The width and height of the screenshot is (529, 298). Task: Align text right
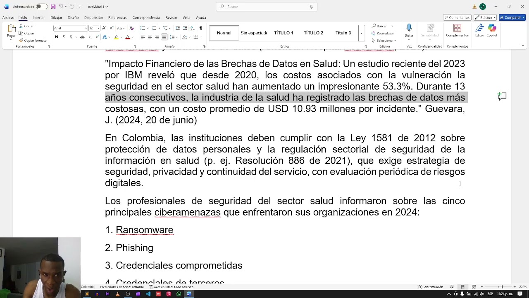click(x=157, y=37)
